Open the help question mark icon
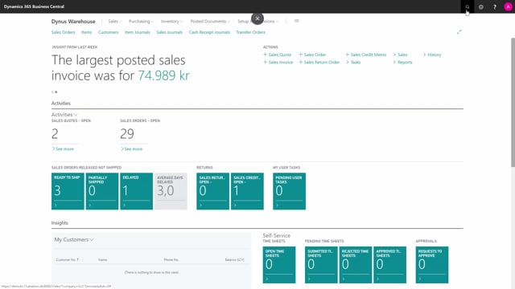Image resolution: width=515 pixels, height=289 pixels. (x=495, y=7)
